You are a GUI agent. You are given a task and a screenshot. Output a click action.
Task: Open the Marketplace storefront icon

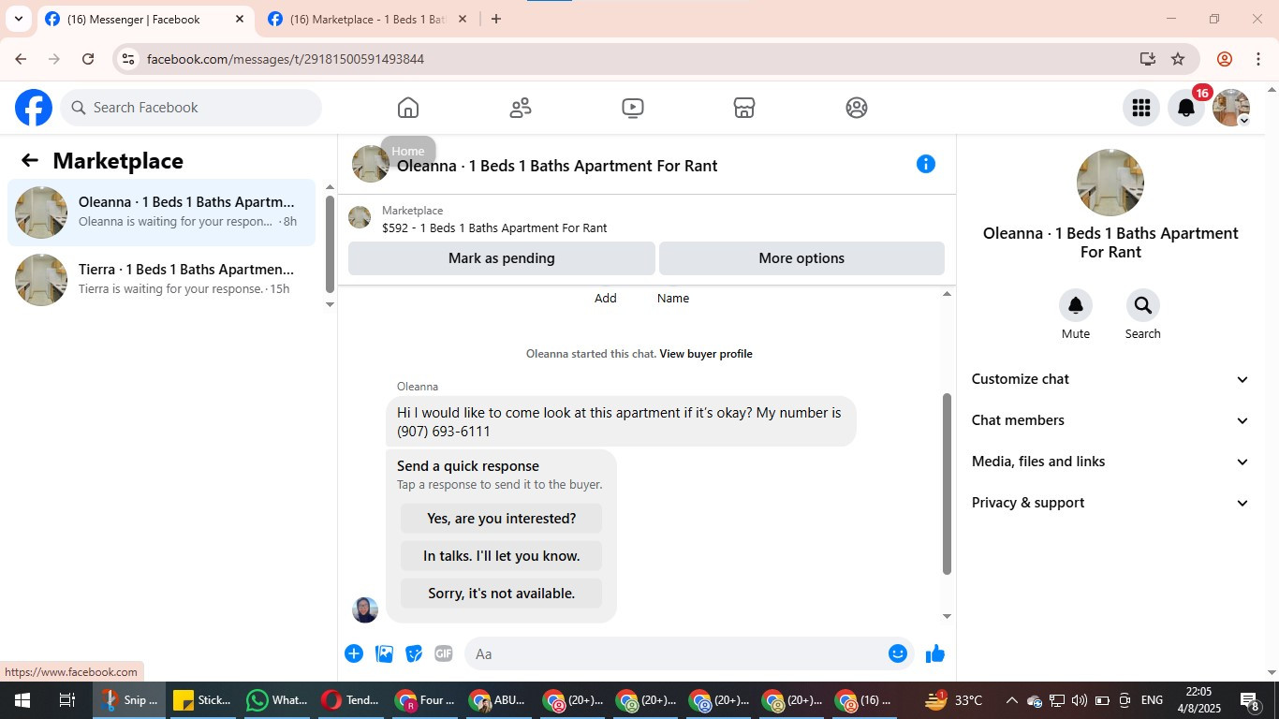pos(744,108)
